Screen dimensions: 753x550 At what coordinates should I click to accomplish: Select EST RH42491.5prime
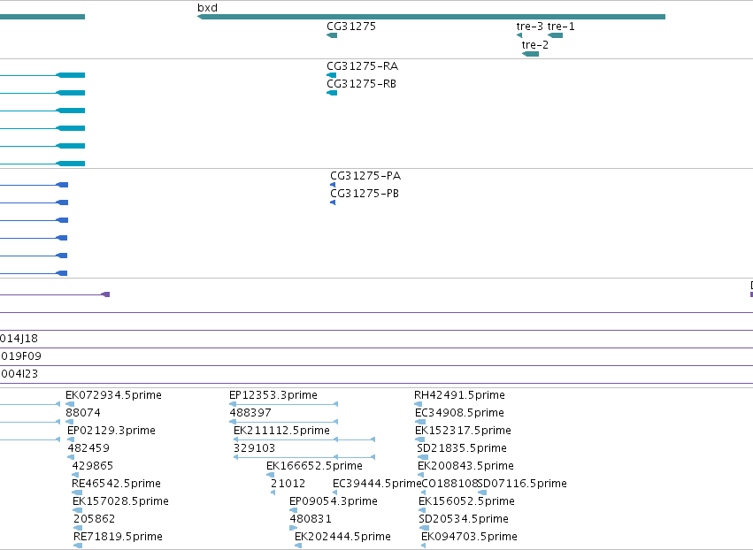(x=459, y=395)
